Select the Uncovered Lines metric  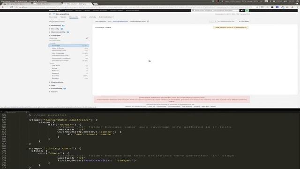[69, 51]
